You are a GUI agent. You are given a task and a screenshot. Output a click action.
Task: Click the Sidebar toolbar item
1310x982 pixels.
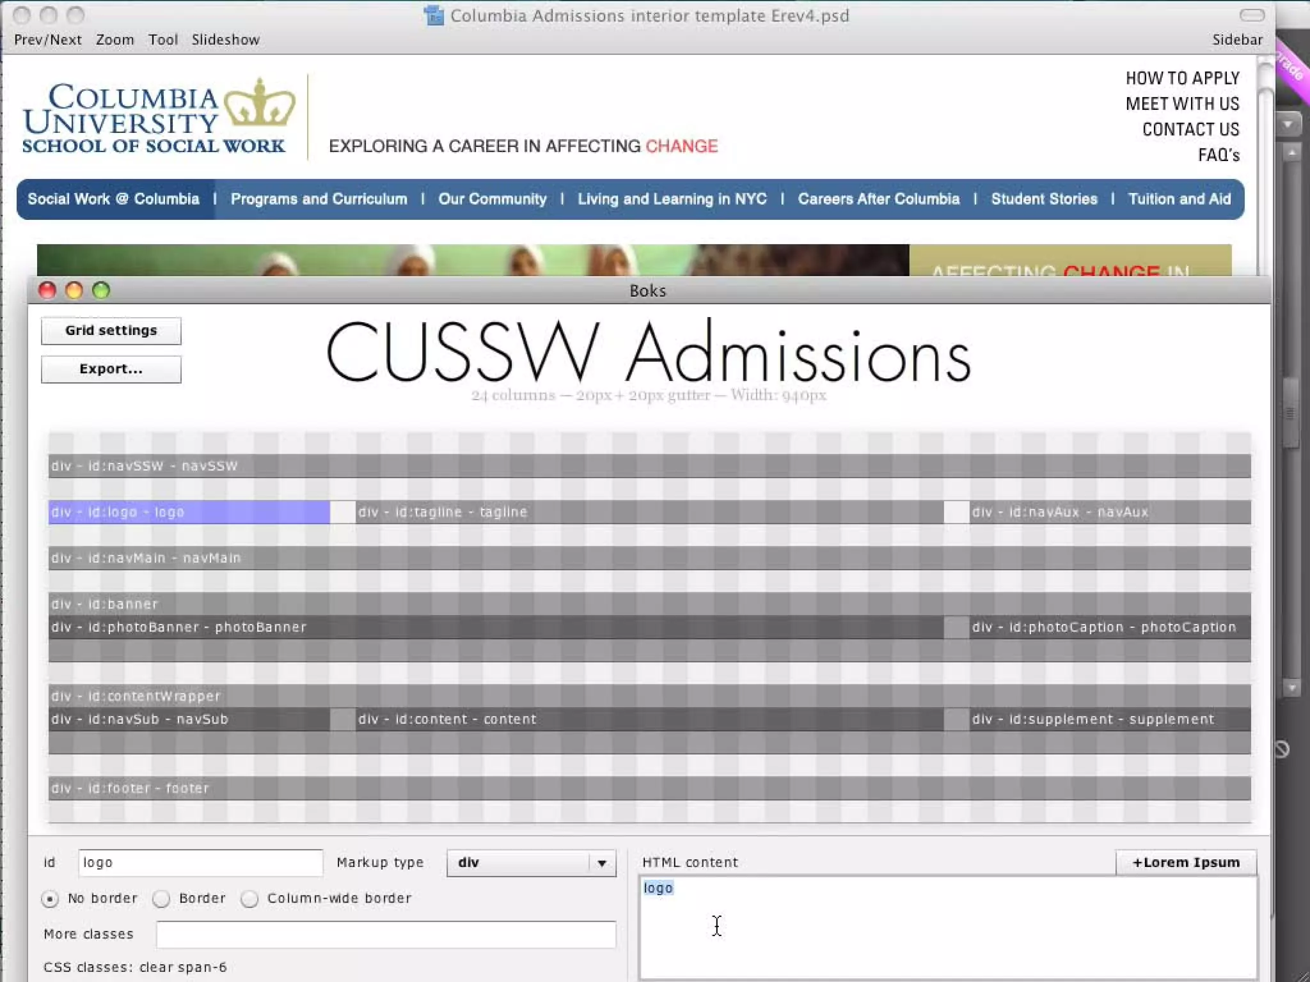(x=1237, y=40)
